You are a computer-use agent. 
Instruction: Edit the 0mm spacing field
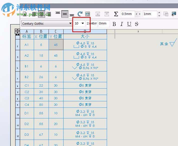104,23
